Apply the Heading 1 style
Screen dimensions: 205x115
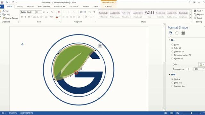coord(126,14)
